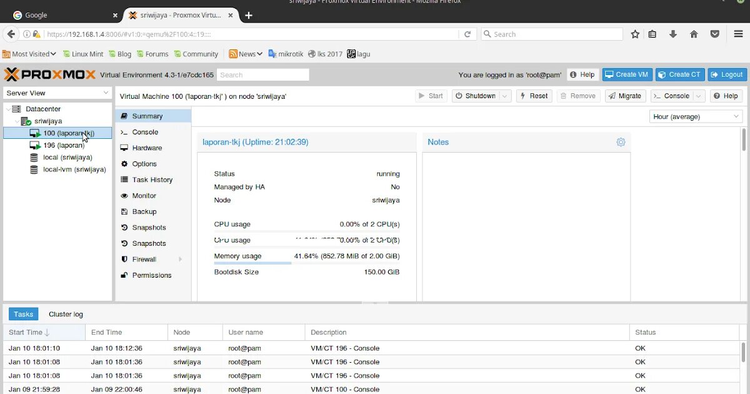Open the Task History tab
Screen dimensions: 750x394
[153, 180]
